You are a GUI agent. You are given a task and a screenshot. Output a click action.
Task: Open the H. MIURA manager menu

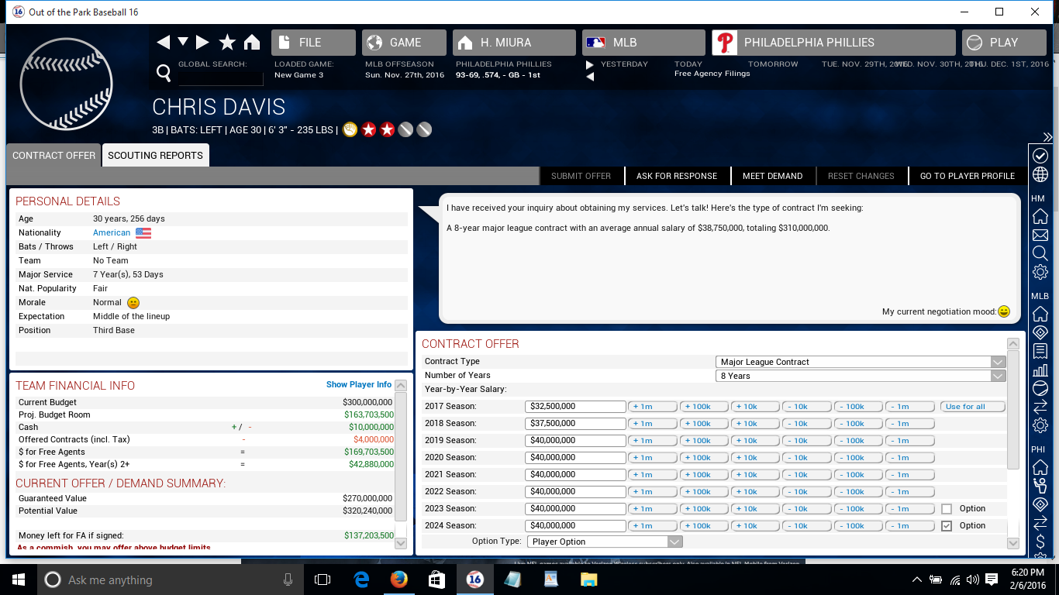pyautogui.click(x=514, y=43)
